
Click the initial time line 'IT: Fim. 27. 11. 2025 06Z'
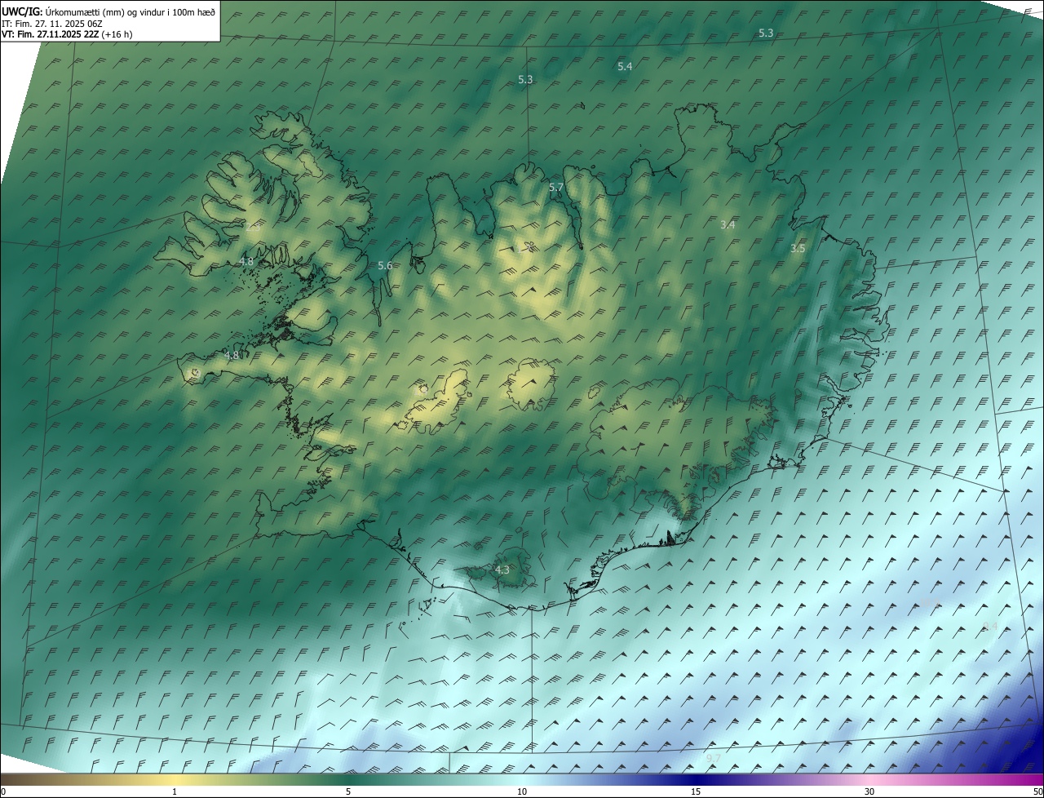[x=52, y=24]
